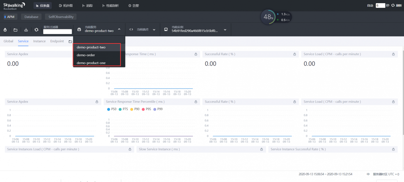This screenshot has height=182, width=404.
Task: Toggle the P75 legend series
Action: [x=123, y=109]
